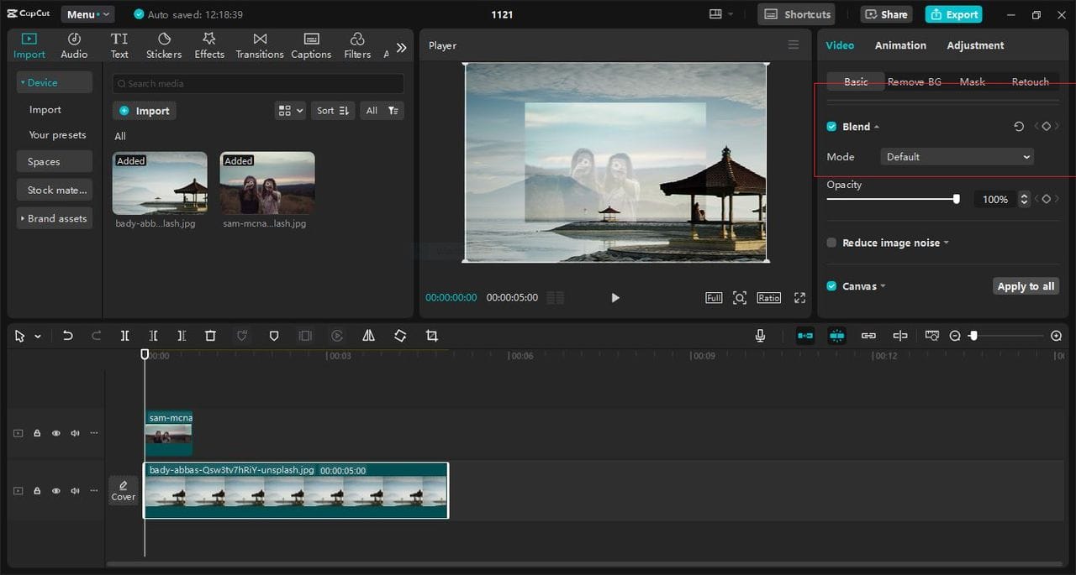
Task: Activate the record voiceover microphone icon
Action: [x=760, y=335]
